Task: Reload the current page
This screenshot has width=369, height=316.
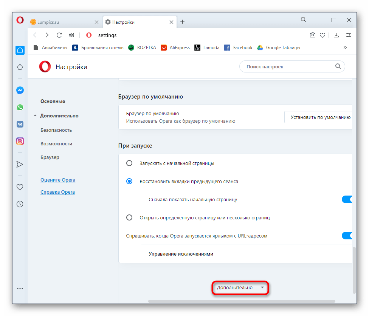Action: click(x=59, y=35)
